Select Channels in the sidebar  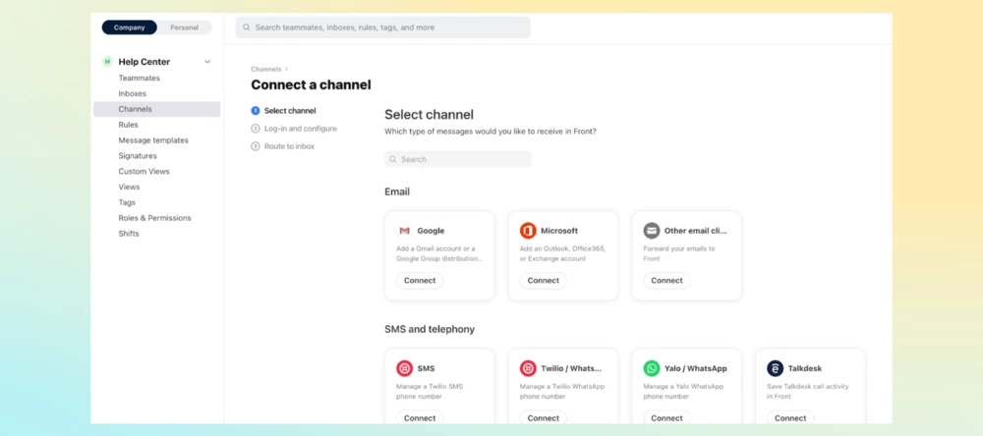pyautogui.click(x=156, y=109)
